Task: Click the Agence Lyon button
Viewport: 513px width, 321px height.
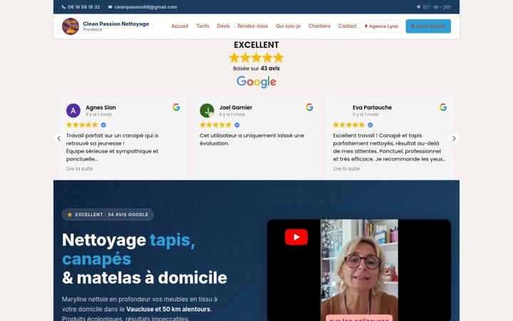Action: click(x=381, y=26)
